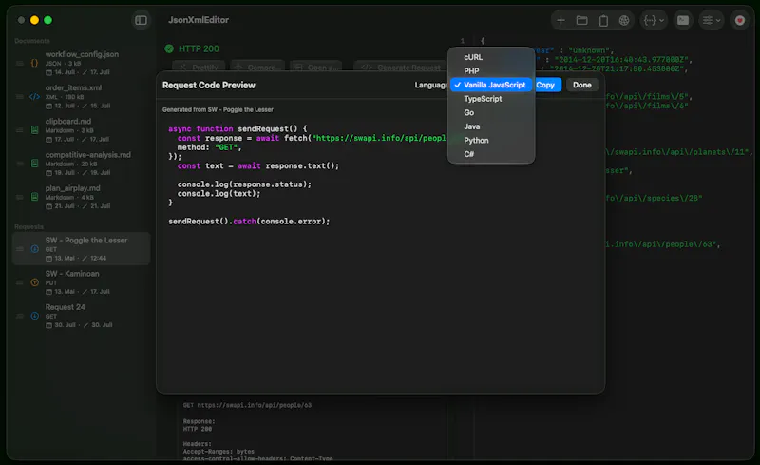760x465 pixels.
Task: Click the HTTP 200 status text
Action: pyautogui.click(x=199, y=48)
